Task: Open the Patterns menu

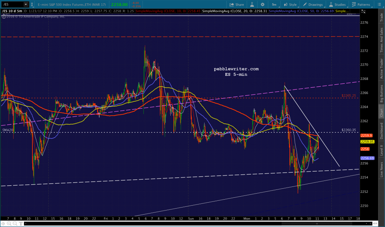Action: (x=361, y=5)
